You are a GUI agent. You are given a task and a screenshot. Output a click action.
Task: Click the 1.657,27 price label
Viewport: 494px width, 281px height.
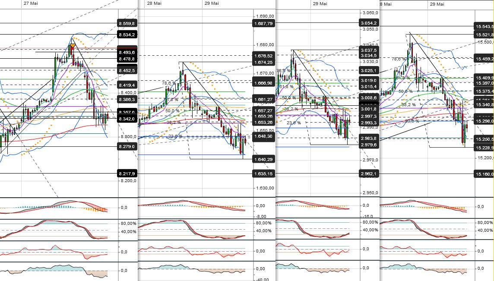[264, 111]
